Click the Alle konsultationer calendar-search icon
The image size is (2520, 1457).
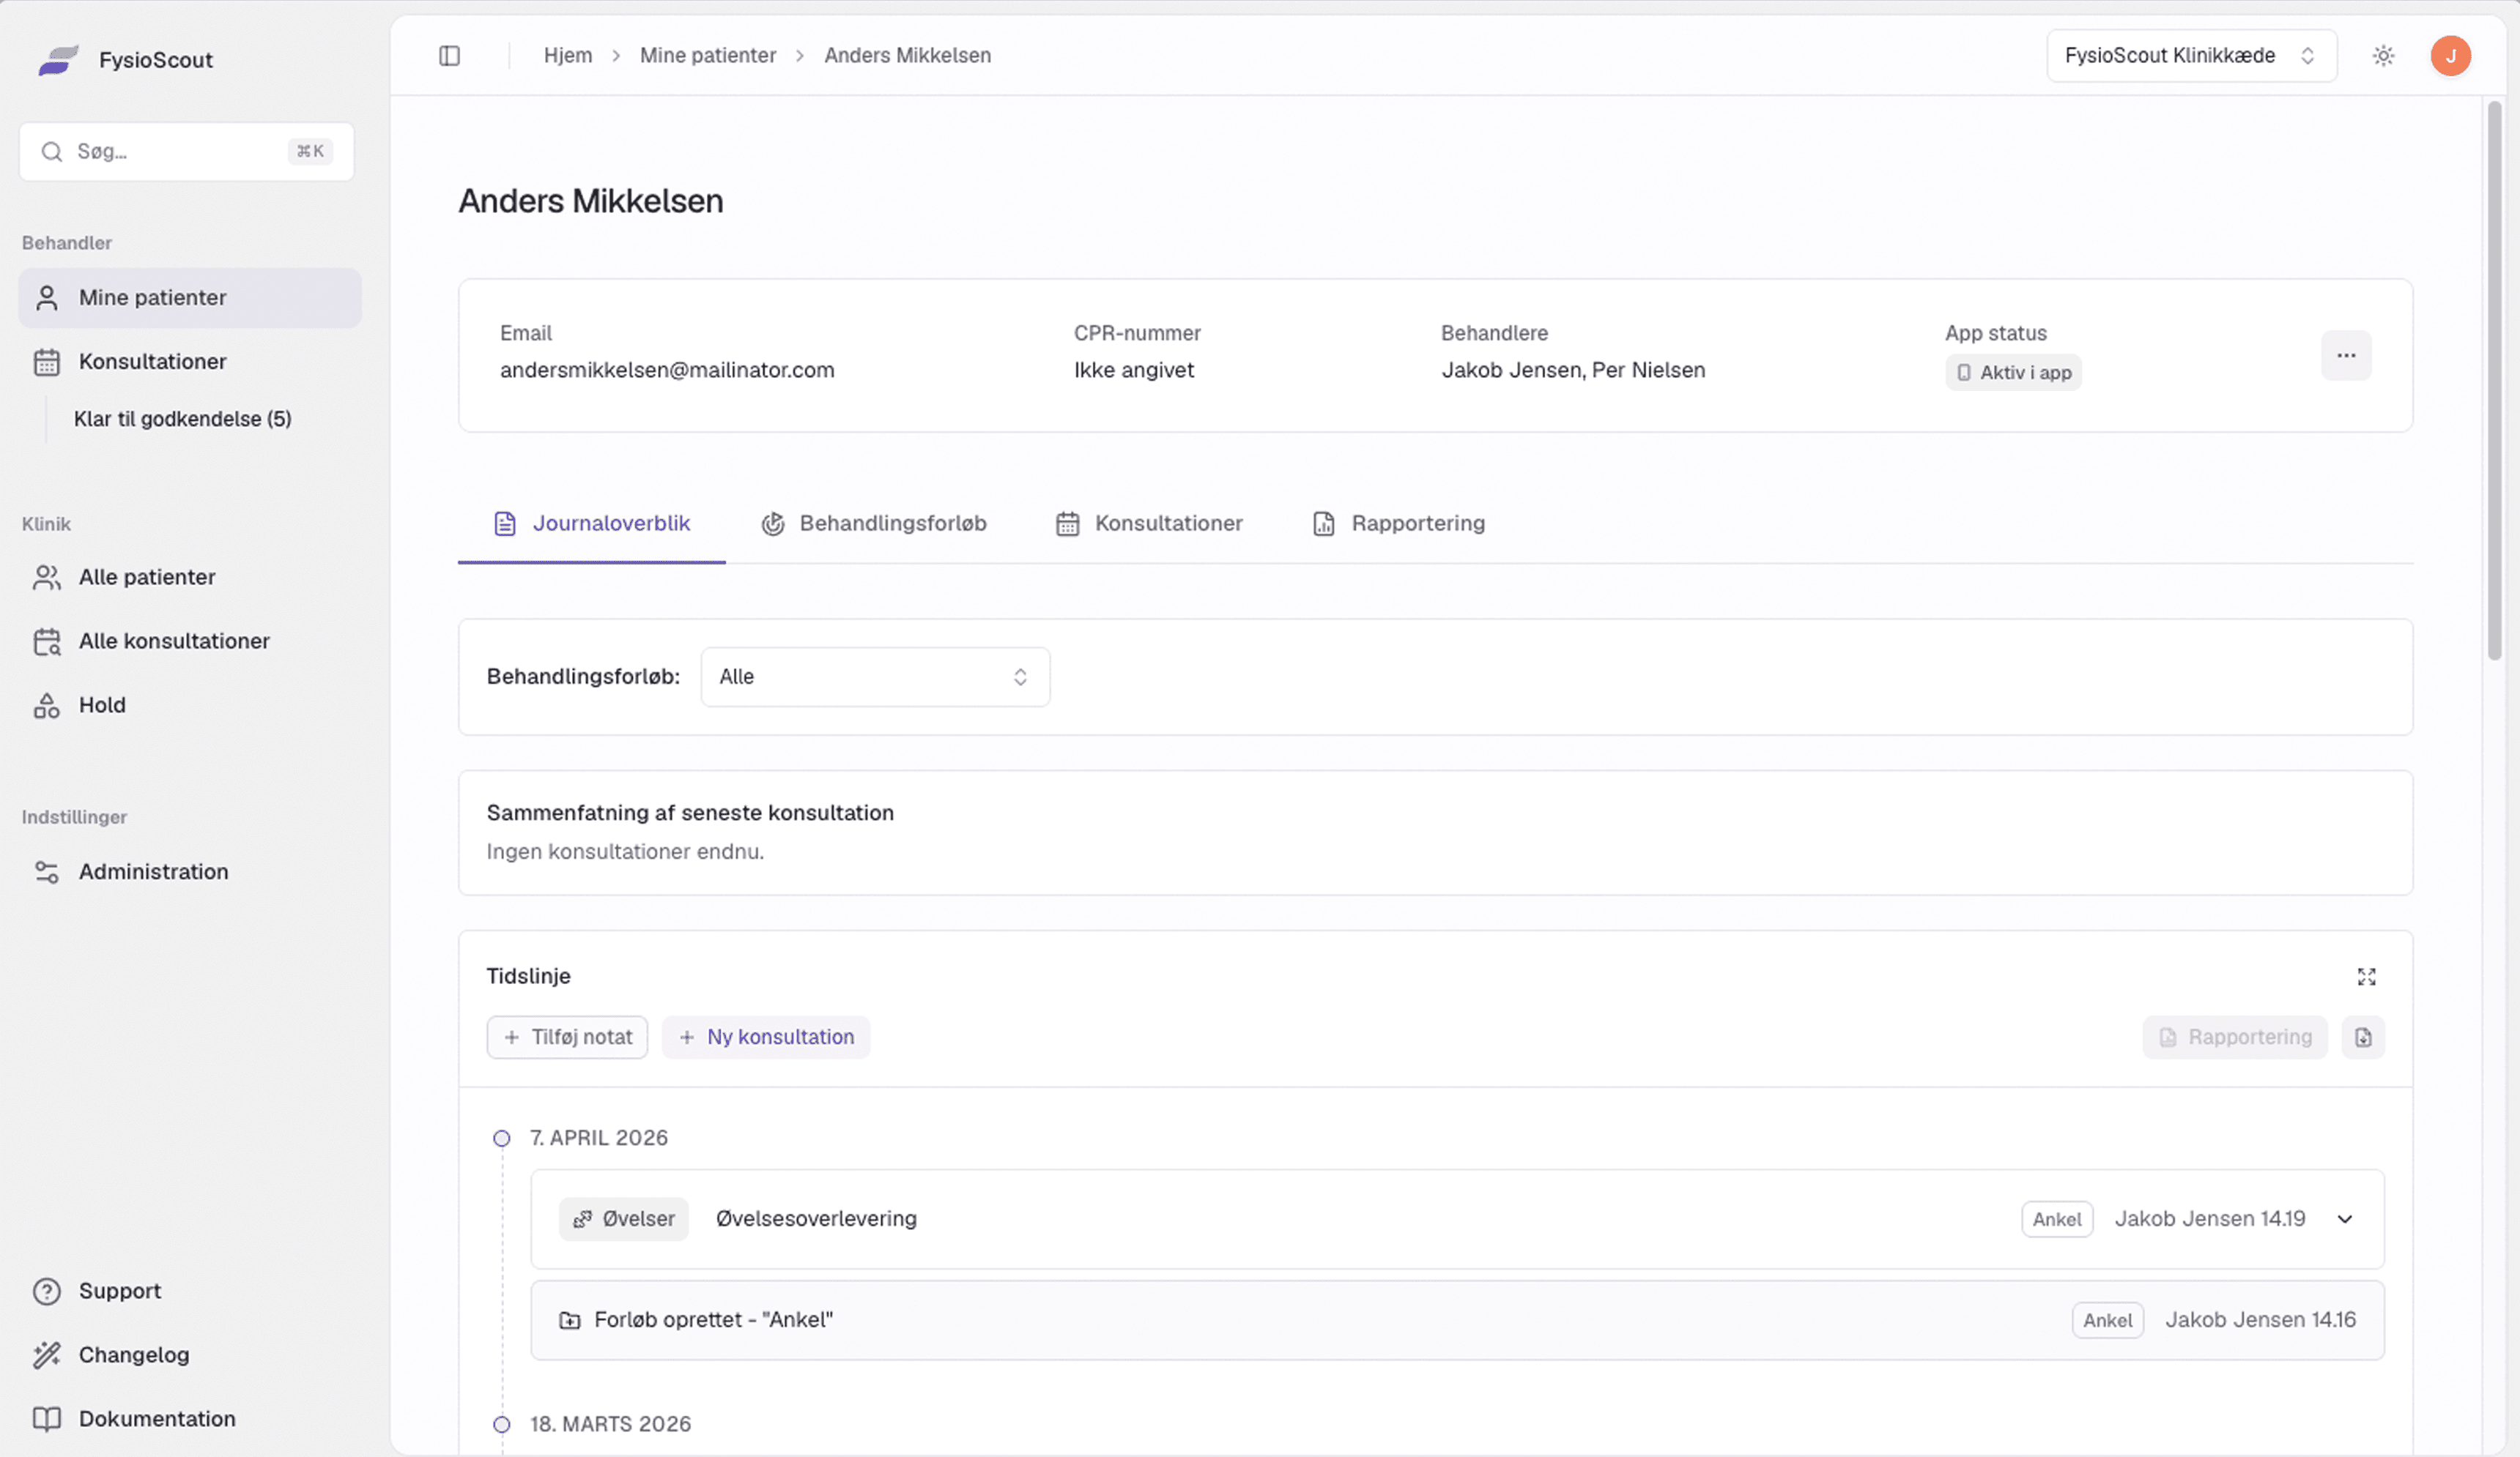(47, 641)
